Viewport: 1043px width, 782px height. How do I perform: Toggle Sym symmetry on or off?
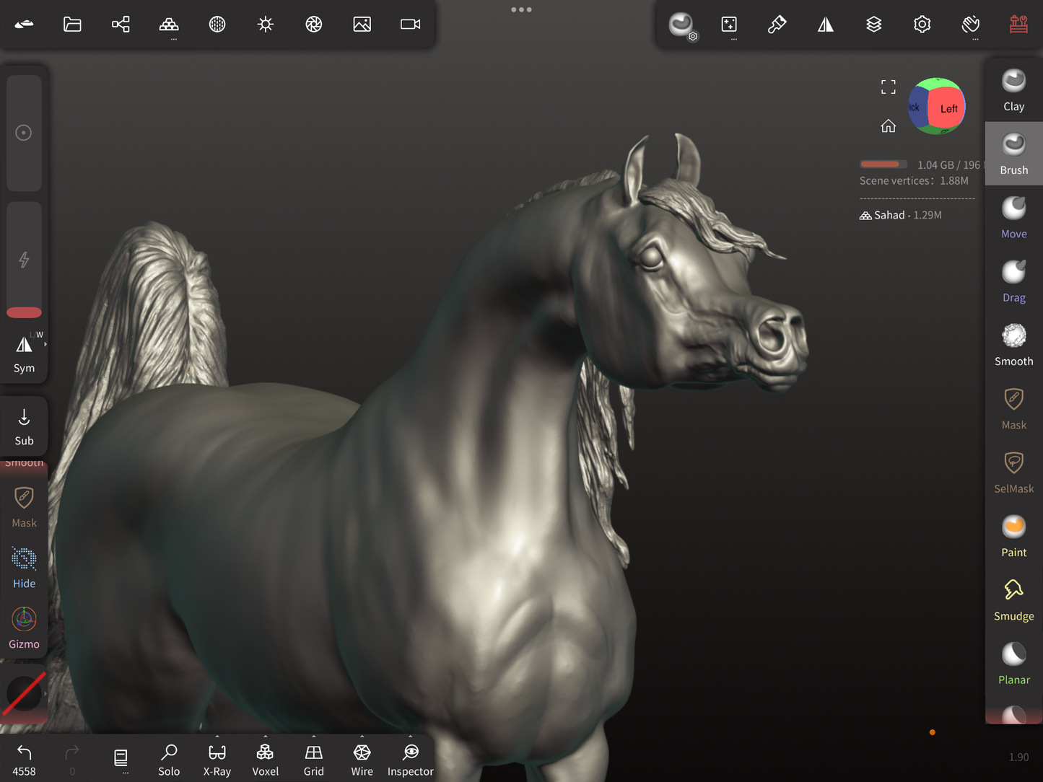(x=24, y=353)
